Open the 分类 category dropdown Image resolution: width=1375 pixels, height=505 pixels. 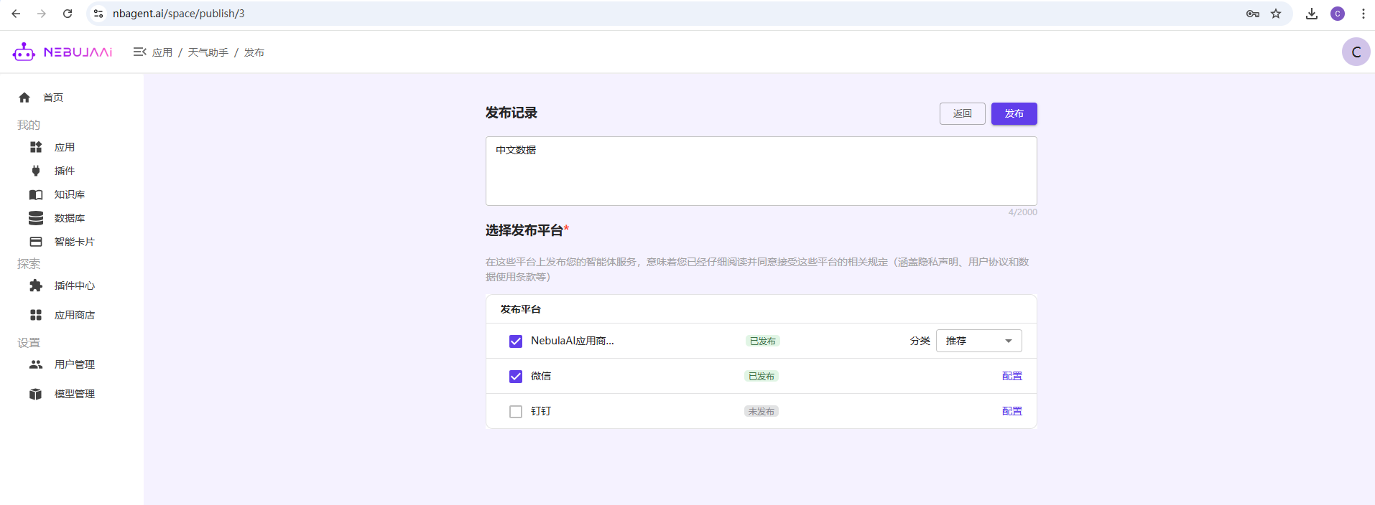click(x=978, y=341)
